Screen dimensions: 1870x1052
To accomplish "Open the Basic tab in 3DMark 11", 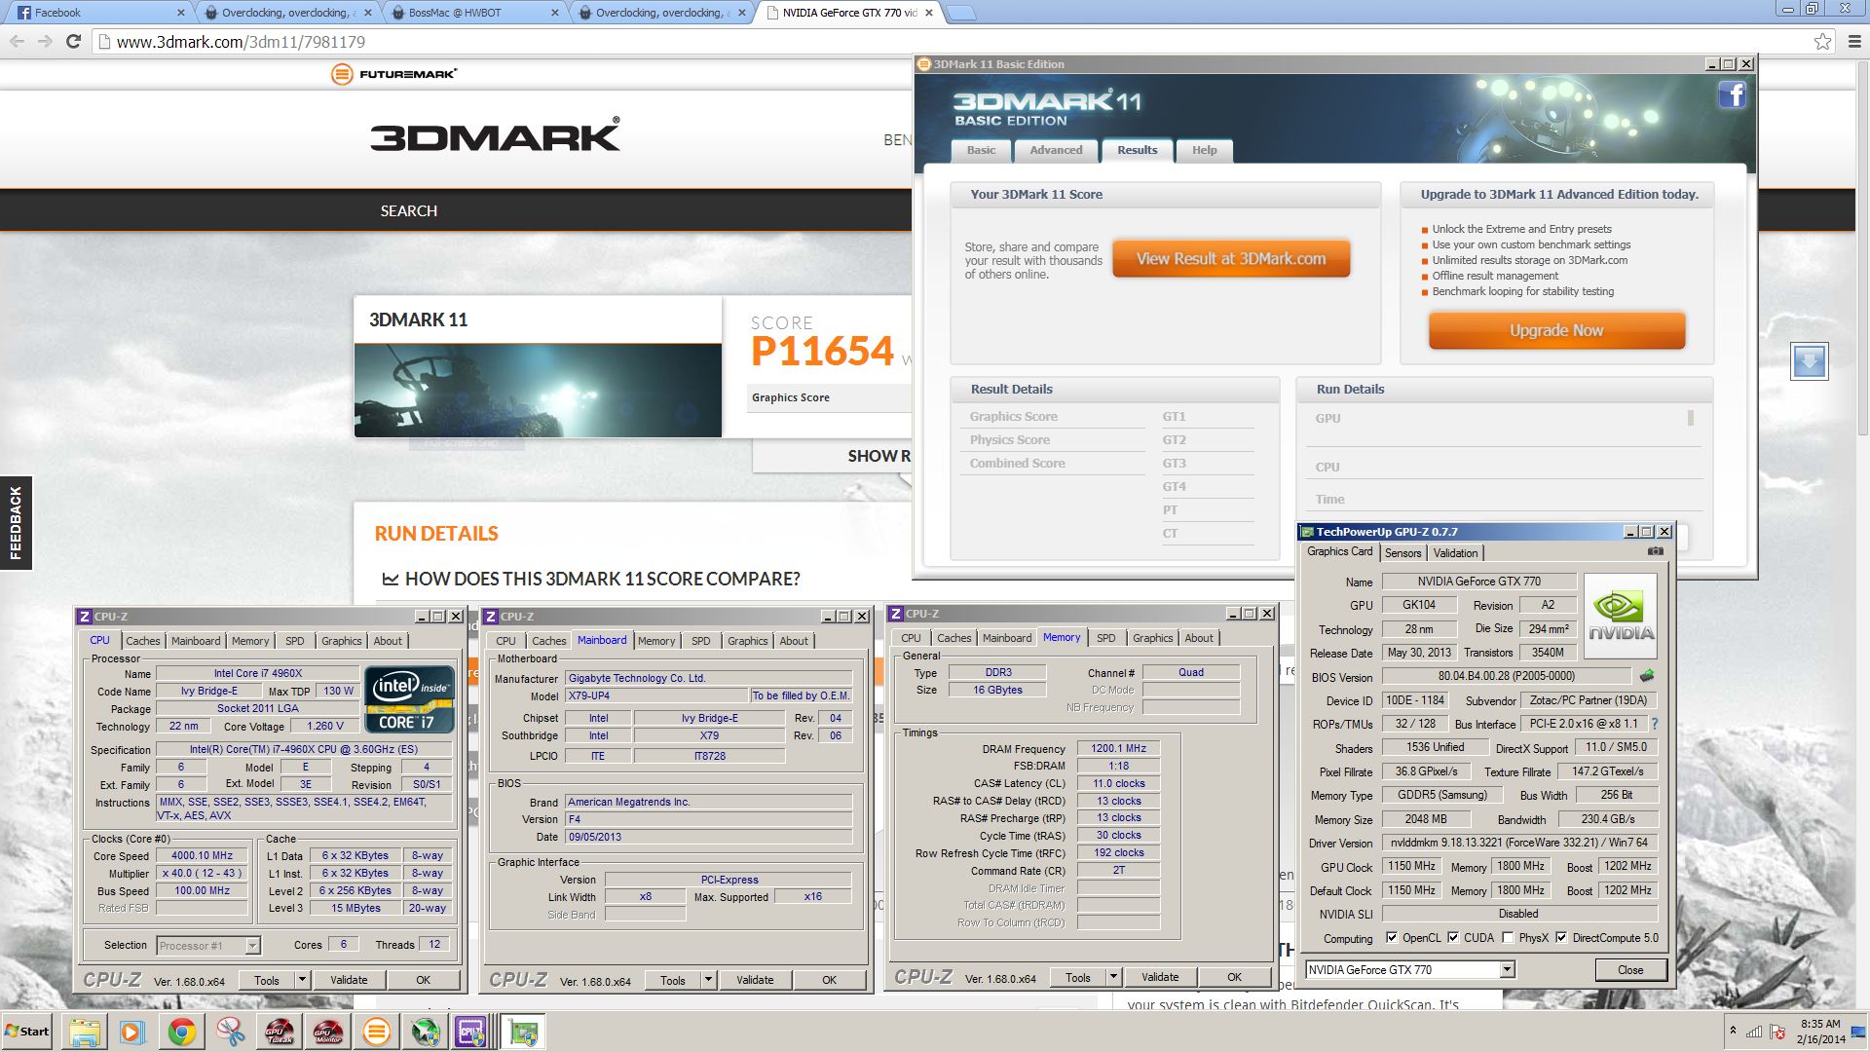I will (981, 150).
